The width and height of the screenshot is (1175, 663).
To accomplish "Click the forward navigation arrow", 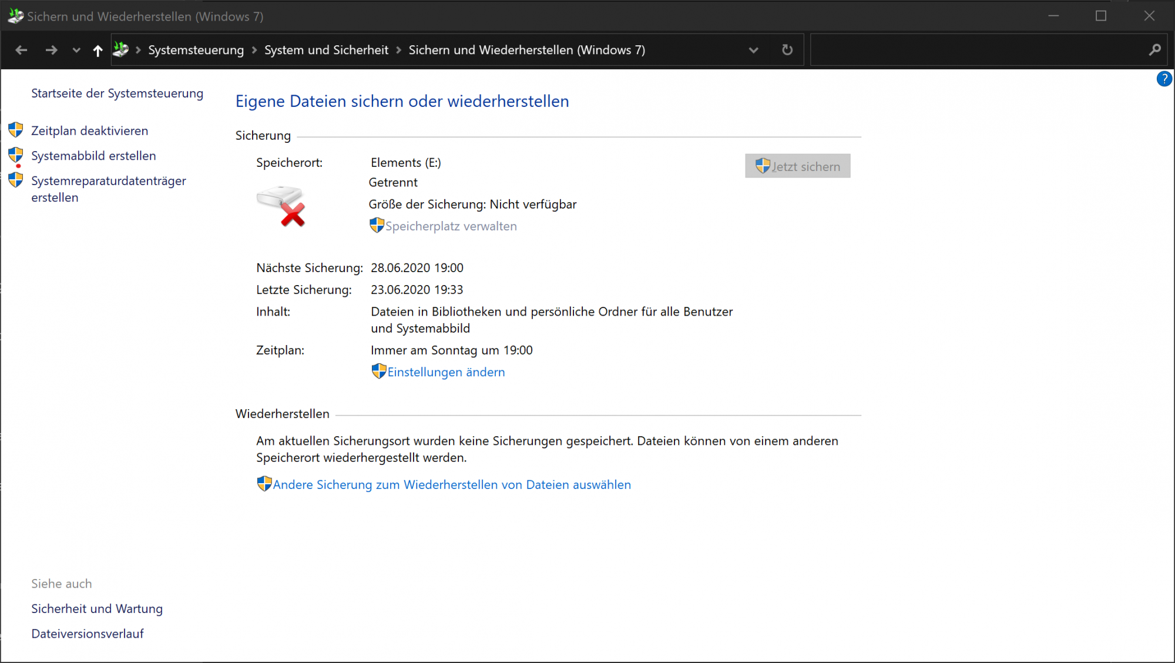I will coord(52,51).
